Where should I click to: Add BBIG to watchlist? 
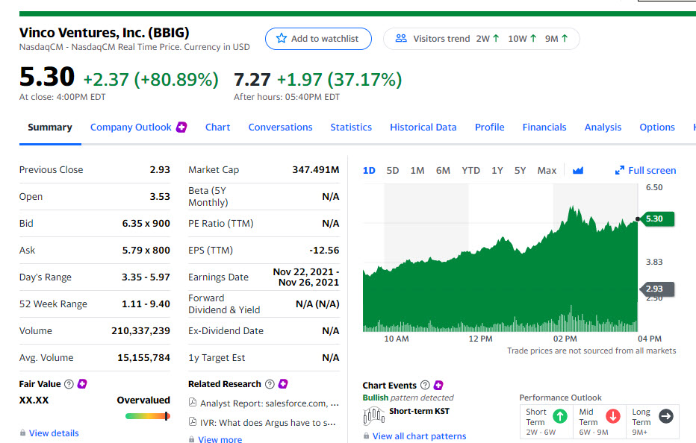point(318,39)
